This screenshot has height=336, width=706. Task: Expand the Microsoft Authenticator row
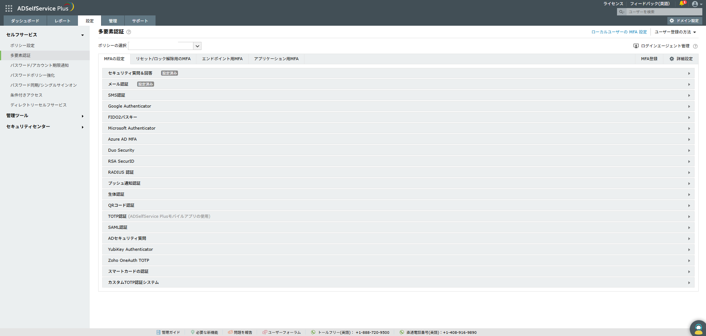pos(398,129)
